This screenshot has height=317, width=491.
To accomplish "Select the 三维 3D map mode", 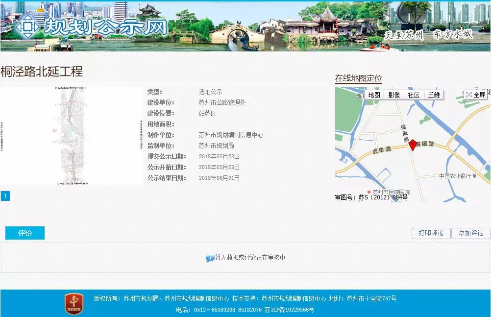I will click(434, 95).
